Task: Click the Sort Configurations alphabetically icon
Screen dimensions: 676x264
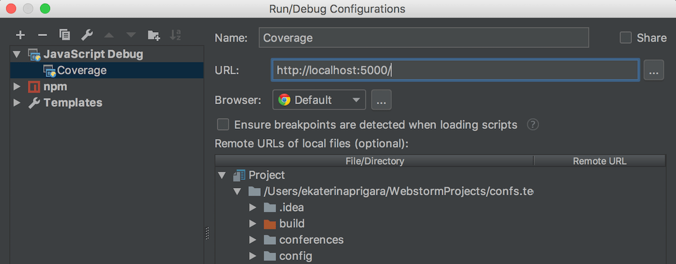Action: [x=175, y=35]
